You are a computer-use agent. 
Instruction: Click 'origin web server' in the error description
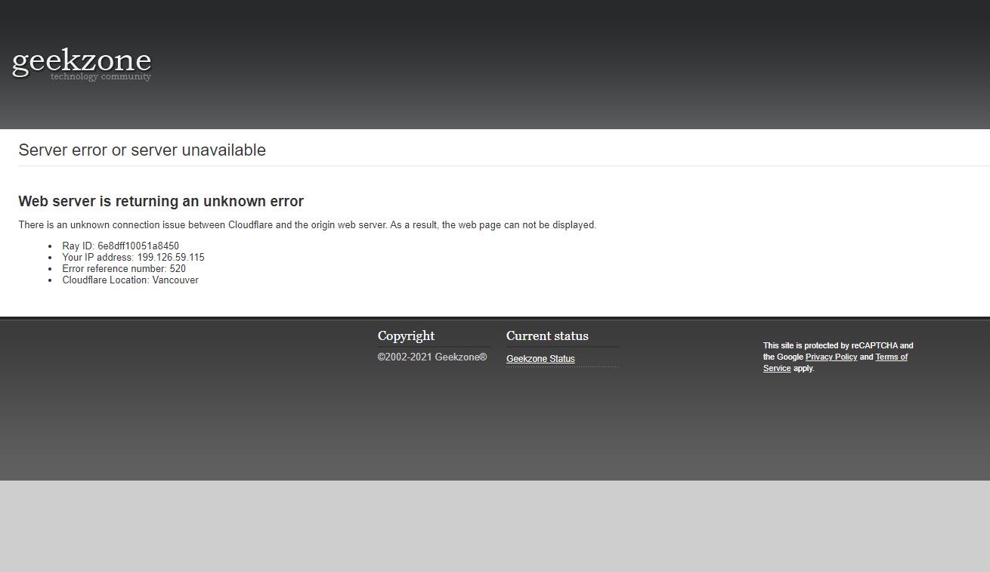[x=348, y=225]
